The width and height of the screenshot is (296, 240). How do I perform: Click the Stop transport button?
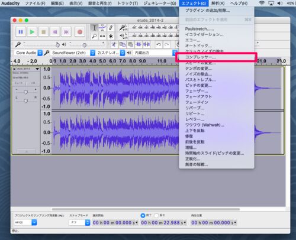(43, 32)
